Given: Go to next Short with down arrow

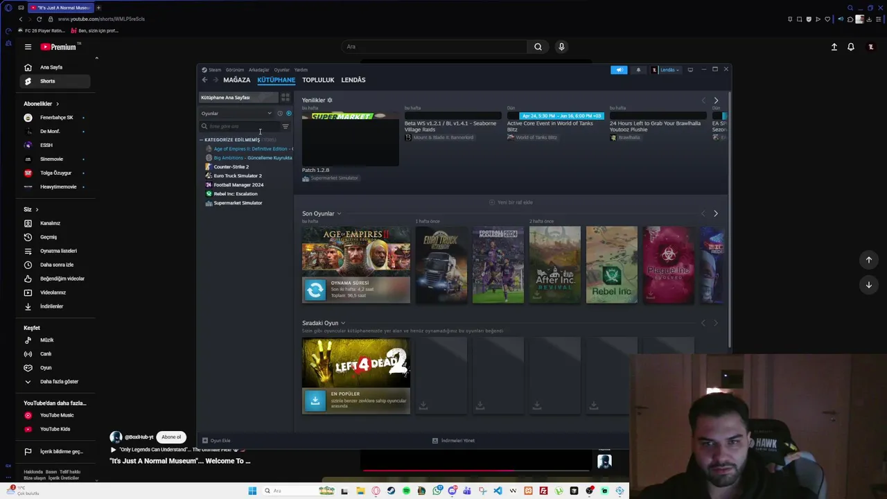Looking at the screenshot, I should pyautogui.click(x=869, y=285).
